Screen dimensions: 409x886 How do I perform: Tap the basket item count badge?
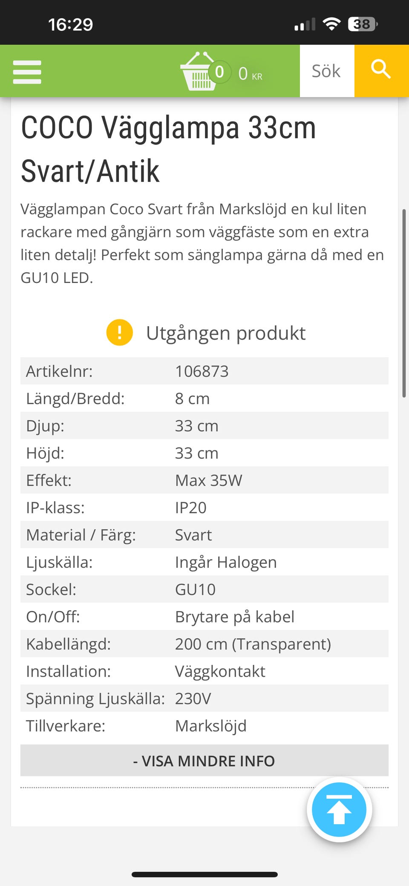point(220,72)
